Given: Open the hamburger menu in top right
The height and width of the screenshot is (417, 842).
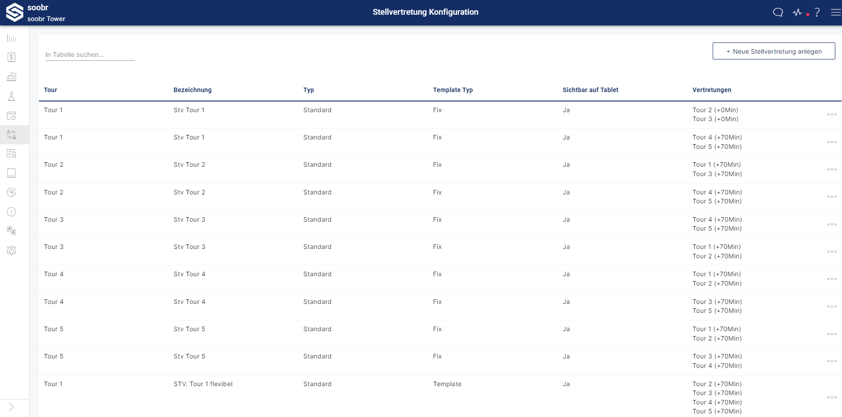Looking at the screenshot, I should coord(835,13).
